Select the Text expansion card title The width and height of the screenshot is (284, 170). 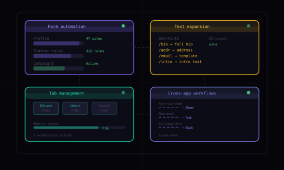click(192, 26)
